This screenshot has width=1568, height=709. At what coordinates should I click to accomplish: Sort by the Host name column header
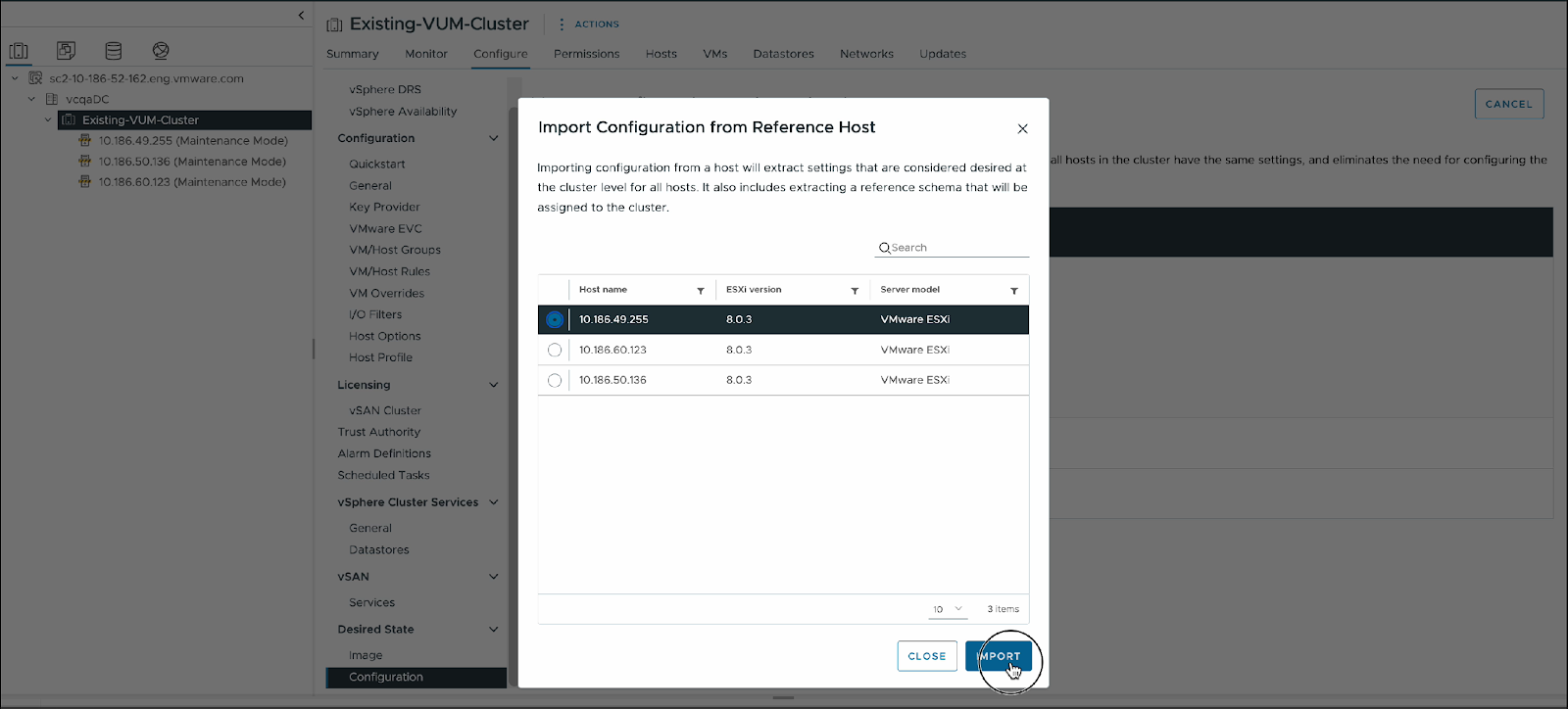(x=603, y=290)
